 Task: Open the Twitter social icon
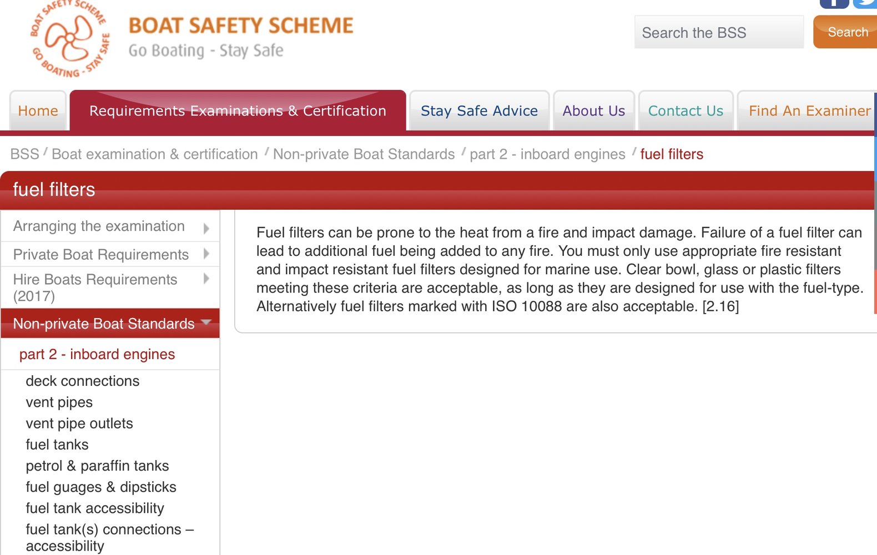pos(865,3)
